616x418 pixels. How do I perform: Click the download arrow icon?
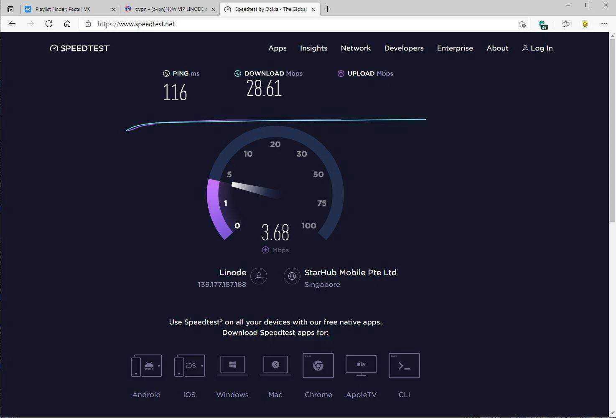pos(238,73)
